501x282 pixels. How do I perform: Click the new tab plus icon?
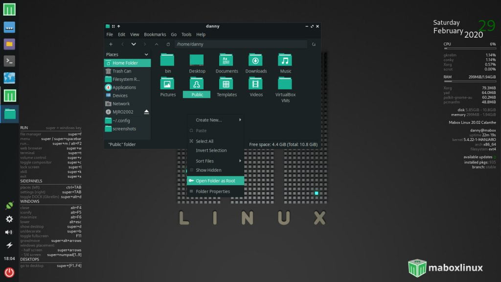pyautogui.click(x=111, y=44)
